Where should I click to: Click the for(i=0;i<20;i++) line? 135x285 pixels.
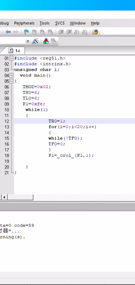[72, 127]
